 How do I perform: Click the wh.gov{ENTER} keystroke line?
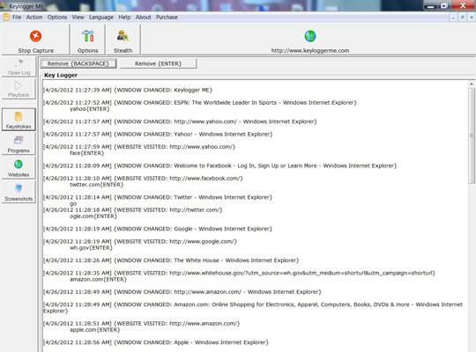pos(91,247)
